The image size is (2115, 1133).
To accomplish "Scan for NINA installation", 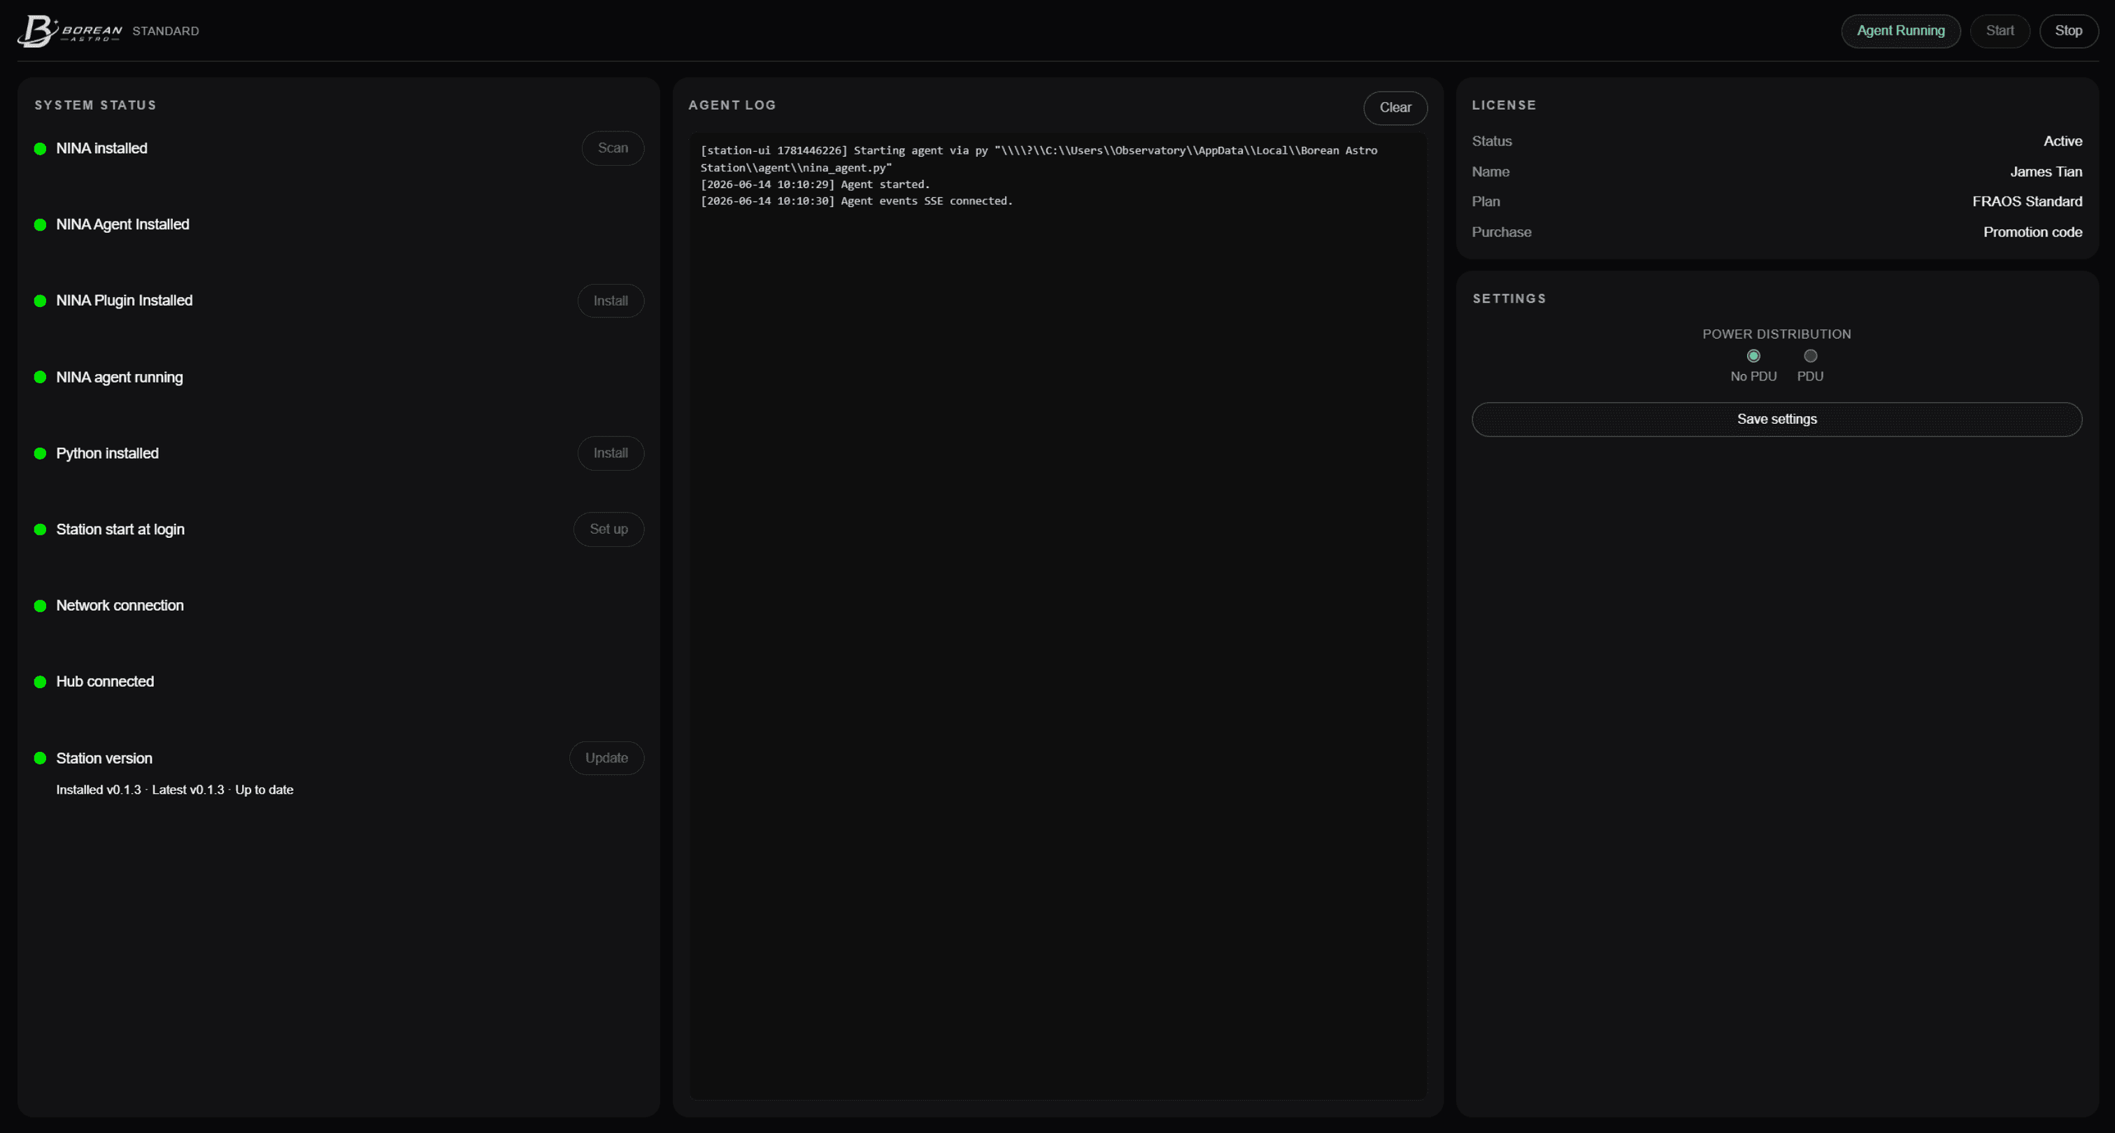I will point(613,148).
